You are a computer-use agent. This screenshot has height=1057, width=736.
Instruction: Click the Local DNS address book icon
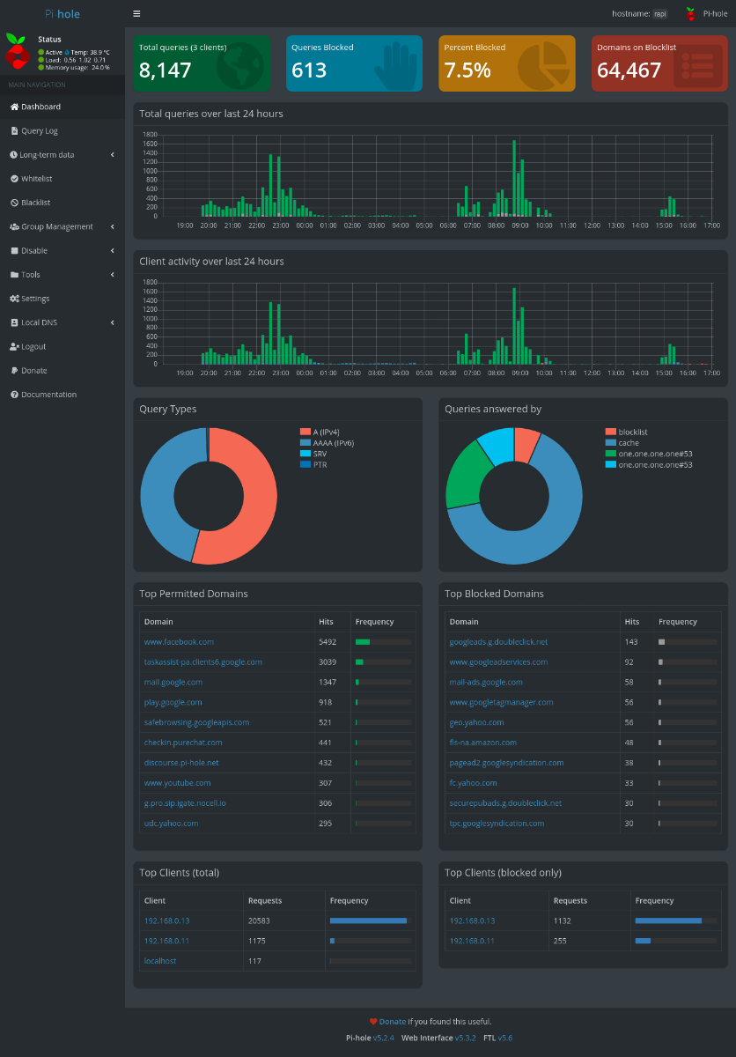pyautogui.click(x=14, y=322)
